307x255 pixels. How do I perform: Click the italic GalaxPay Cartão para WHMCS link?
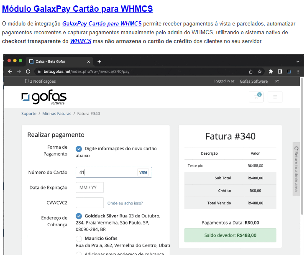tap(102, 24)
